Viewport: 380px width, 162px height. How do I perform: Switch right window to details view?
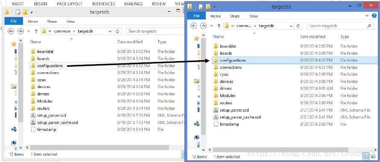tap(366, 157)
